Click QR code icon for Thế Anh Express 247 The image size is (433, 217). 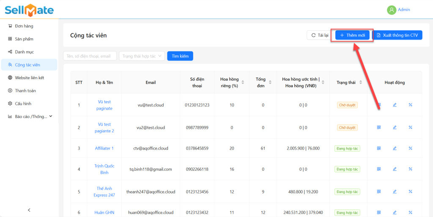[379, 191]
